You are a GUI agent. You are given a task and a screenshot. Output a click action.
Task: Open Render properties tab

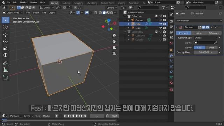click(171, 21)
